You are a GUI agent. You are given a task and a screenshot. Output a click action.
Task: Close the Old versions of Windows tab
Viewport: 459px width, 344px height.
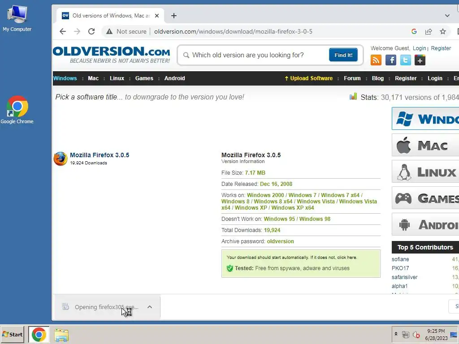(157, 16)
